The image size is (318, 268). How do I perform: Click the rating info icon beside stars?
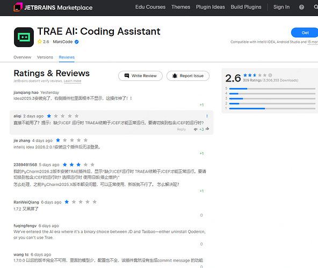(x=270, y=75)
